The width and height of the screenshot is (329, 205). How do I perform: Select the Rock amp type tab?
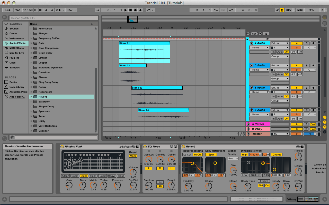click(93, 176)
